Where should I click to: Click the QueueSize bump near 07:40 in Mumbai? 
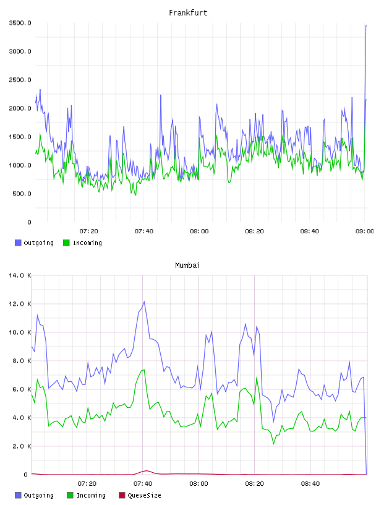(146, 471)
